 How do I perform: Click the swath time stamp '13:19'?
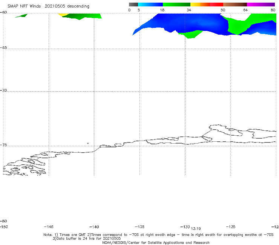coord(196,229)
